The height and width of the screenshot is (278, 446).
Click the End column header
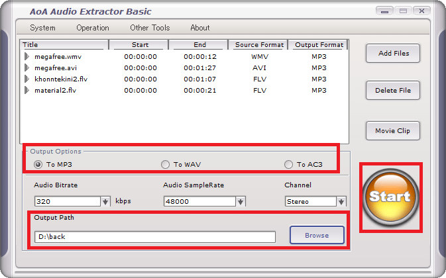[x=198, y=44]
